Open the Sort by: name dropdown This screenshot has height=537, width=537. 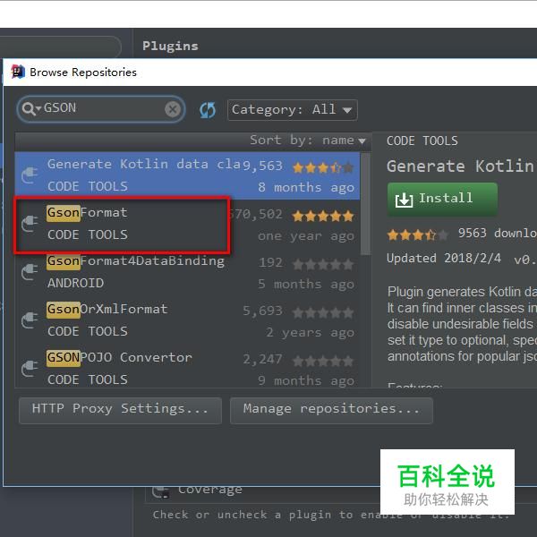click(x=308, y=141)
